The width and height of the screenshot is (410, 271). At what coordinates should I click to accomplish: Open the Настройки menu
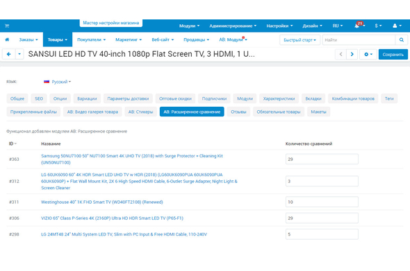click(279, 26)
